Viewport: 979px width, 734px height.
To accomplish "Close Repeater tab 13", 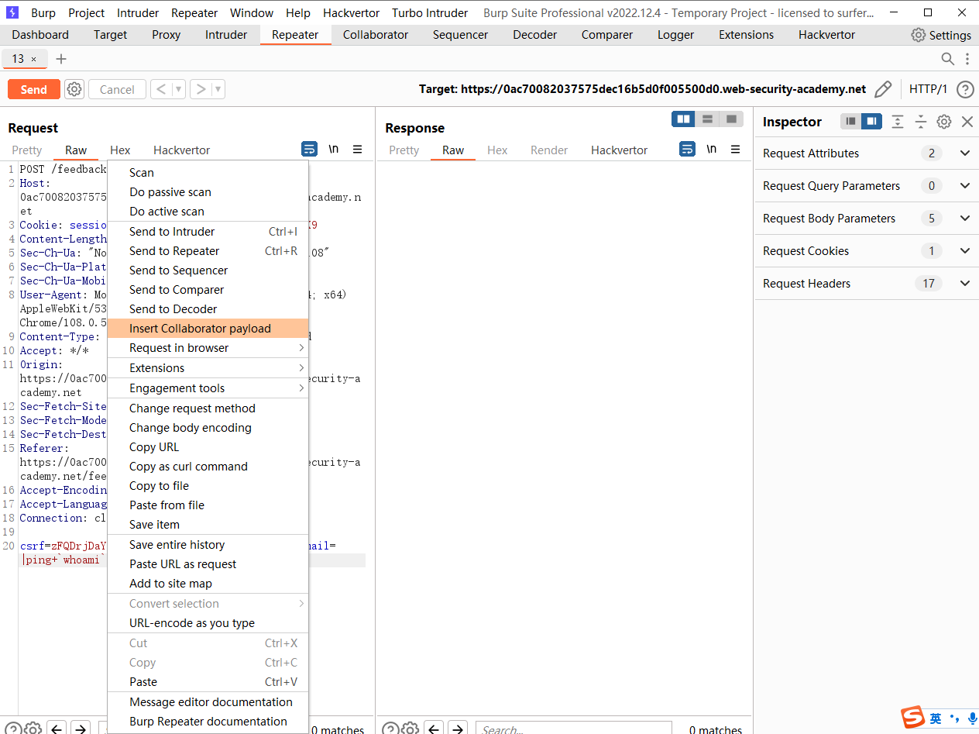I will pos(33,59).
